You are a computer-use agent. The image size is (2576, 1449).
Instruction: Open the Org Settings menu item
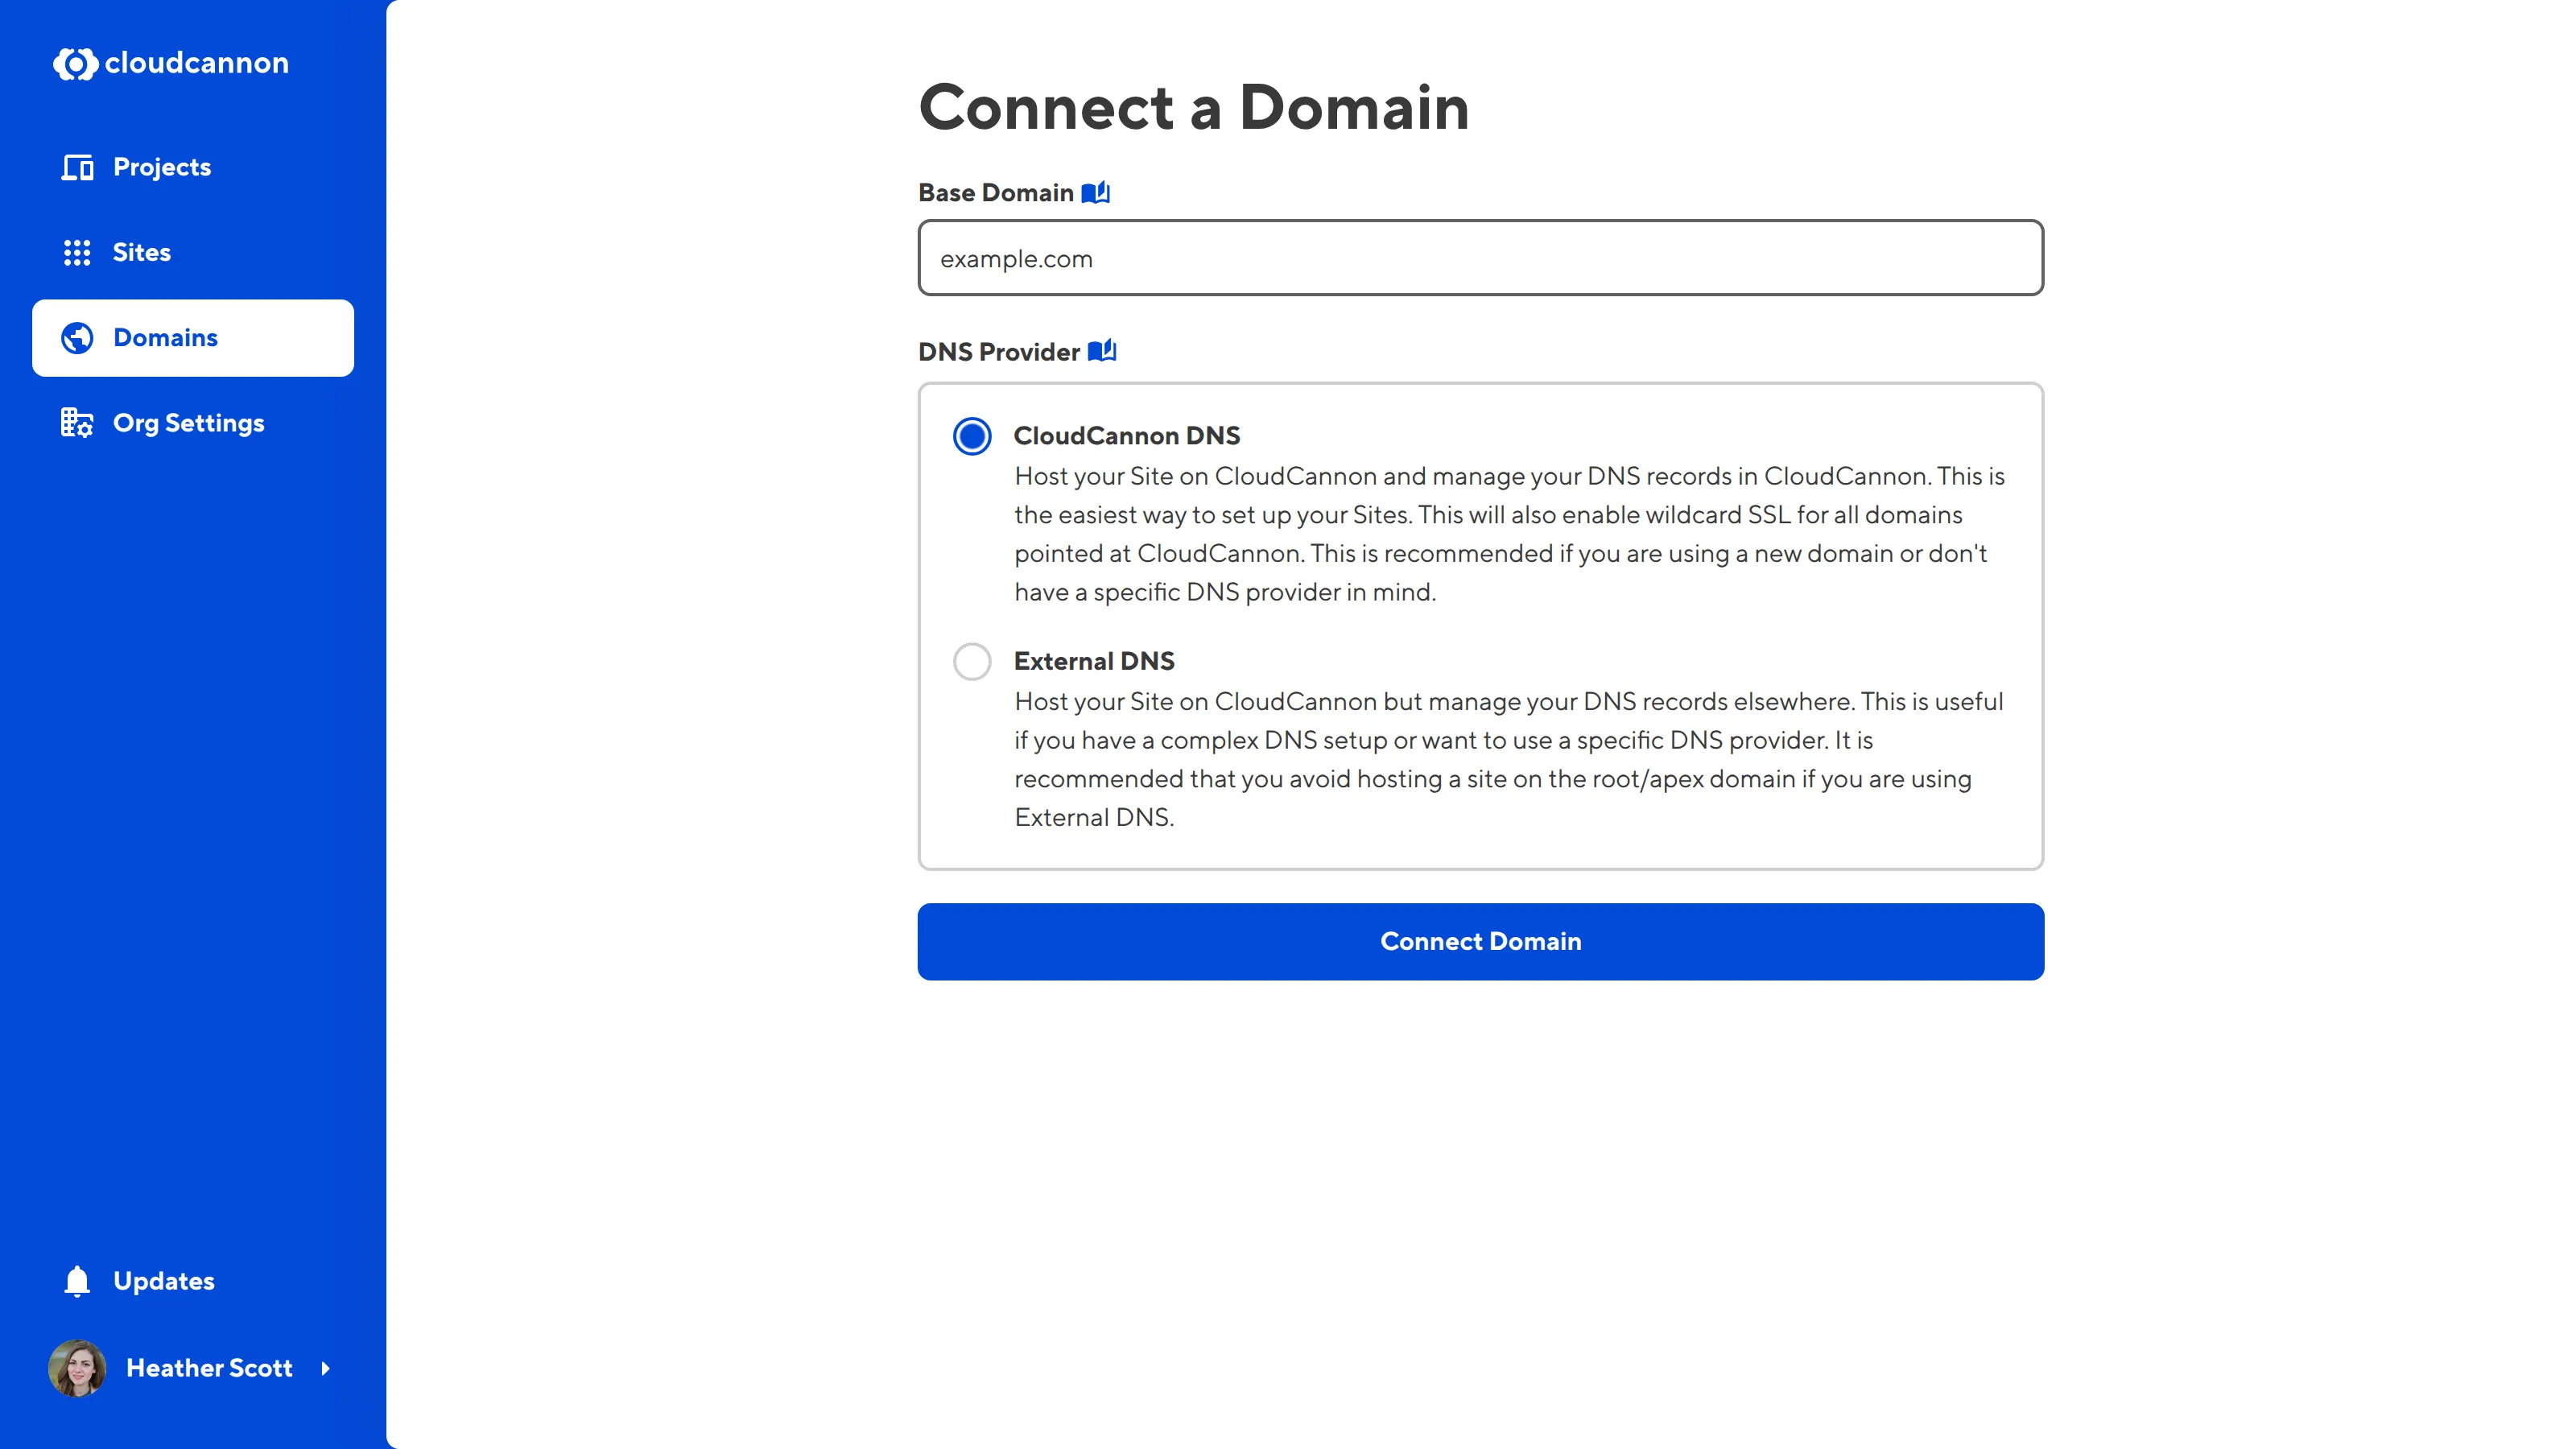(x=189, y=423)
